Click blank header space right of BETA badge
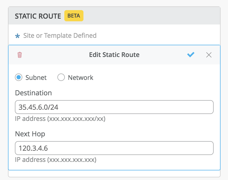This screenshot has width=228, height=180. [151, 16]
